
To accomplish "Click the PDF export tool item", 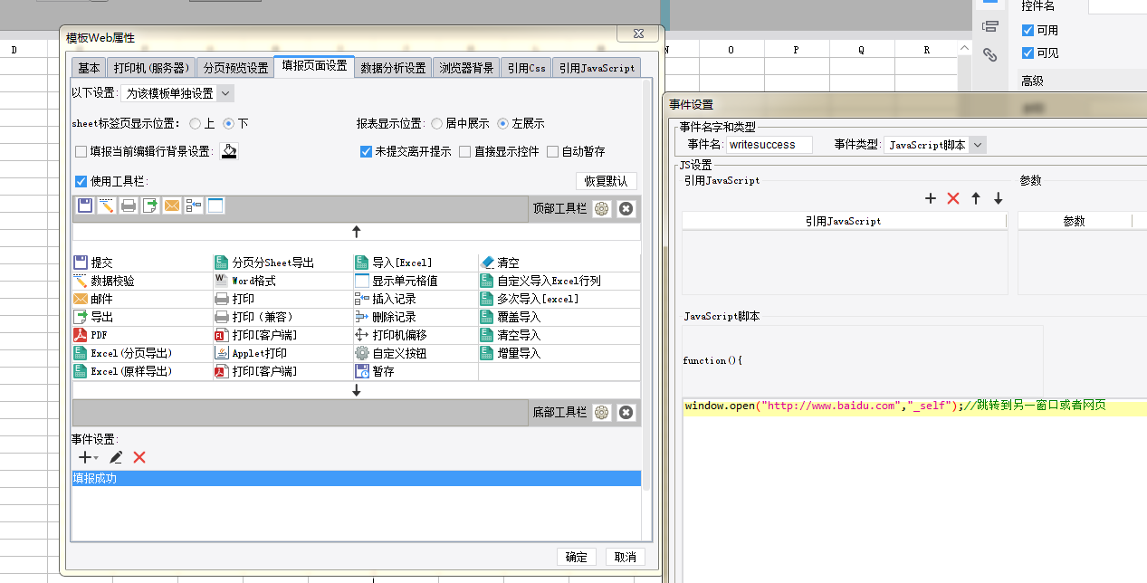I will tap(99, 335).
